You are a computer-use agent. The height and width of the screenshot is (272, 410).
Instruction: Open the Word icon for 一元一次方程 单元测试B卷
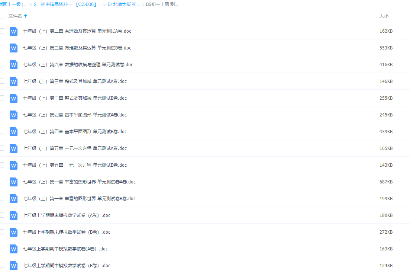13,165
